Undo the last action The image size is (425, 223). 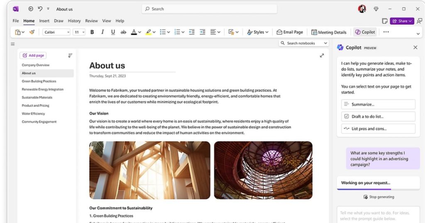click(x=40, y=9)
